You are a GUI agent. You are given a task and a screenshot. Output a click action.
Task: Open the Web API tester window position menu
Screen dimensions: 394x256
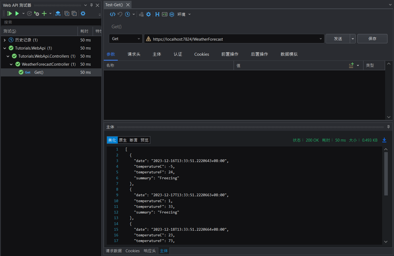tap(85, 5)
